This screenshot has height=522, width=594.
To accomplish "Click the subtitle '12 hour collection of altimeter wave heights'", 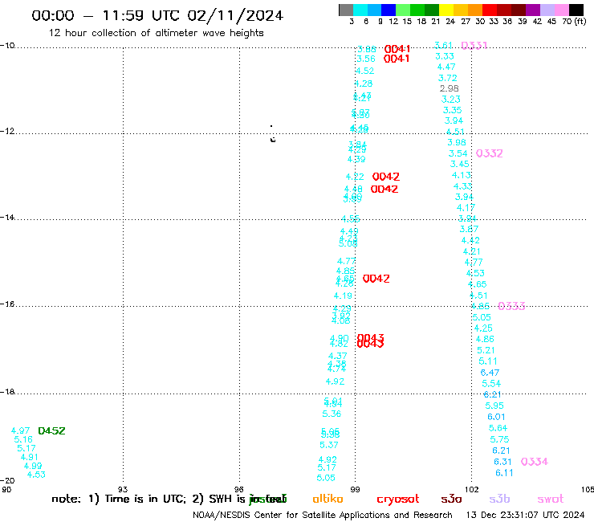I will point(156,33).
